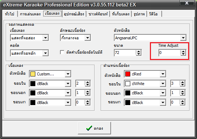The image size is (197, 139).
Task: Decrease the ขนาด font size value
Action: click(x=138, y=54)
